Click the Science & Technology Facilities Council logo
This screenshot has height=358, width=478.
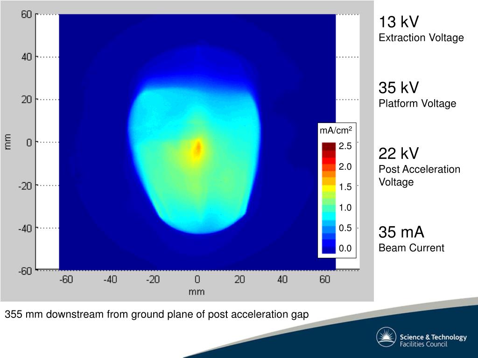click(x=422, y=337)
